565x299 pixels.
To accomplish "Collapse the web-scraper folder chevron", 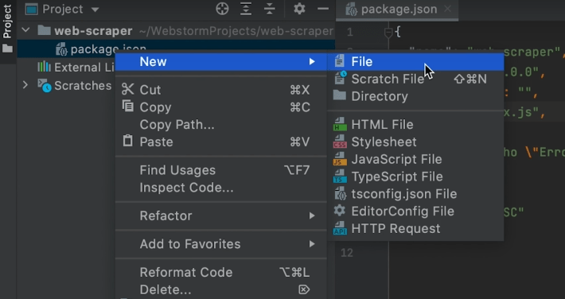I will click(x=25, y=30).
